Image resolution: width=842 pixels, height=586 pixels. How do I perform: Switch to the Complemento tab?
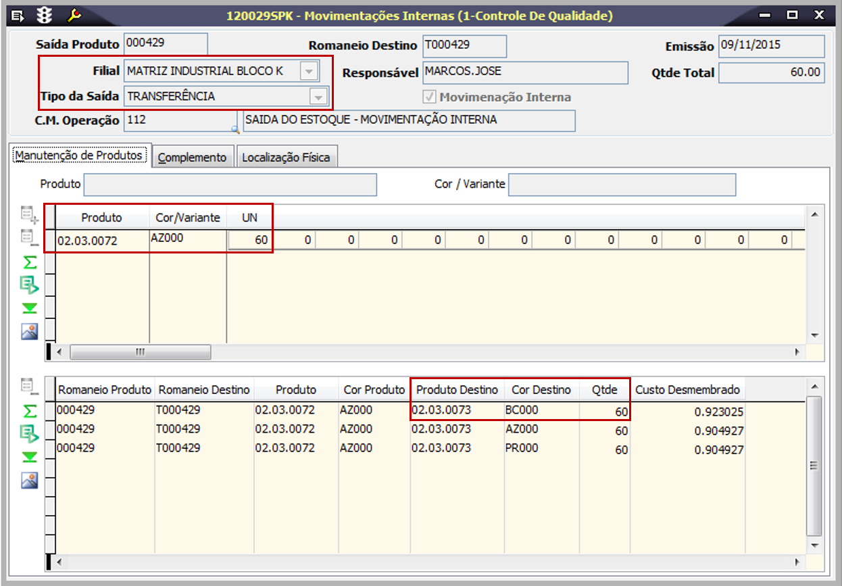(x=192, y=157)
